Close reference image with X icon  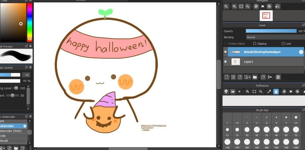pos(239,92)
